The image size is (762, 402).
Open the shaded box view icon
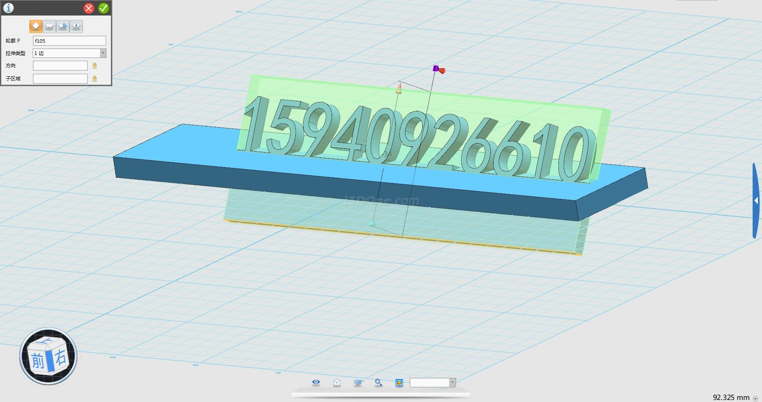click(x=358, y=382)
